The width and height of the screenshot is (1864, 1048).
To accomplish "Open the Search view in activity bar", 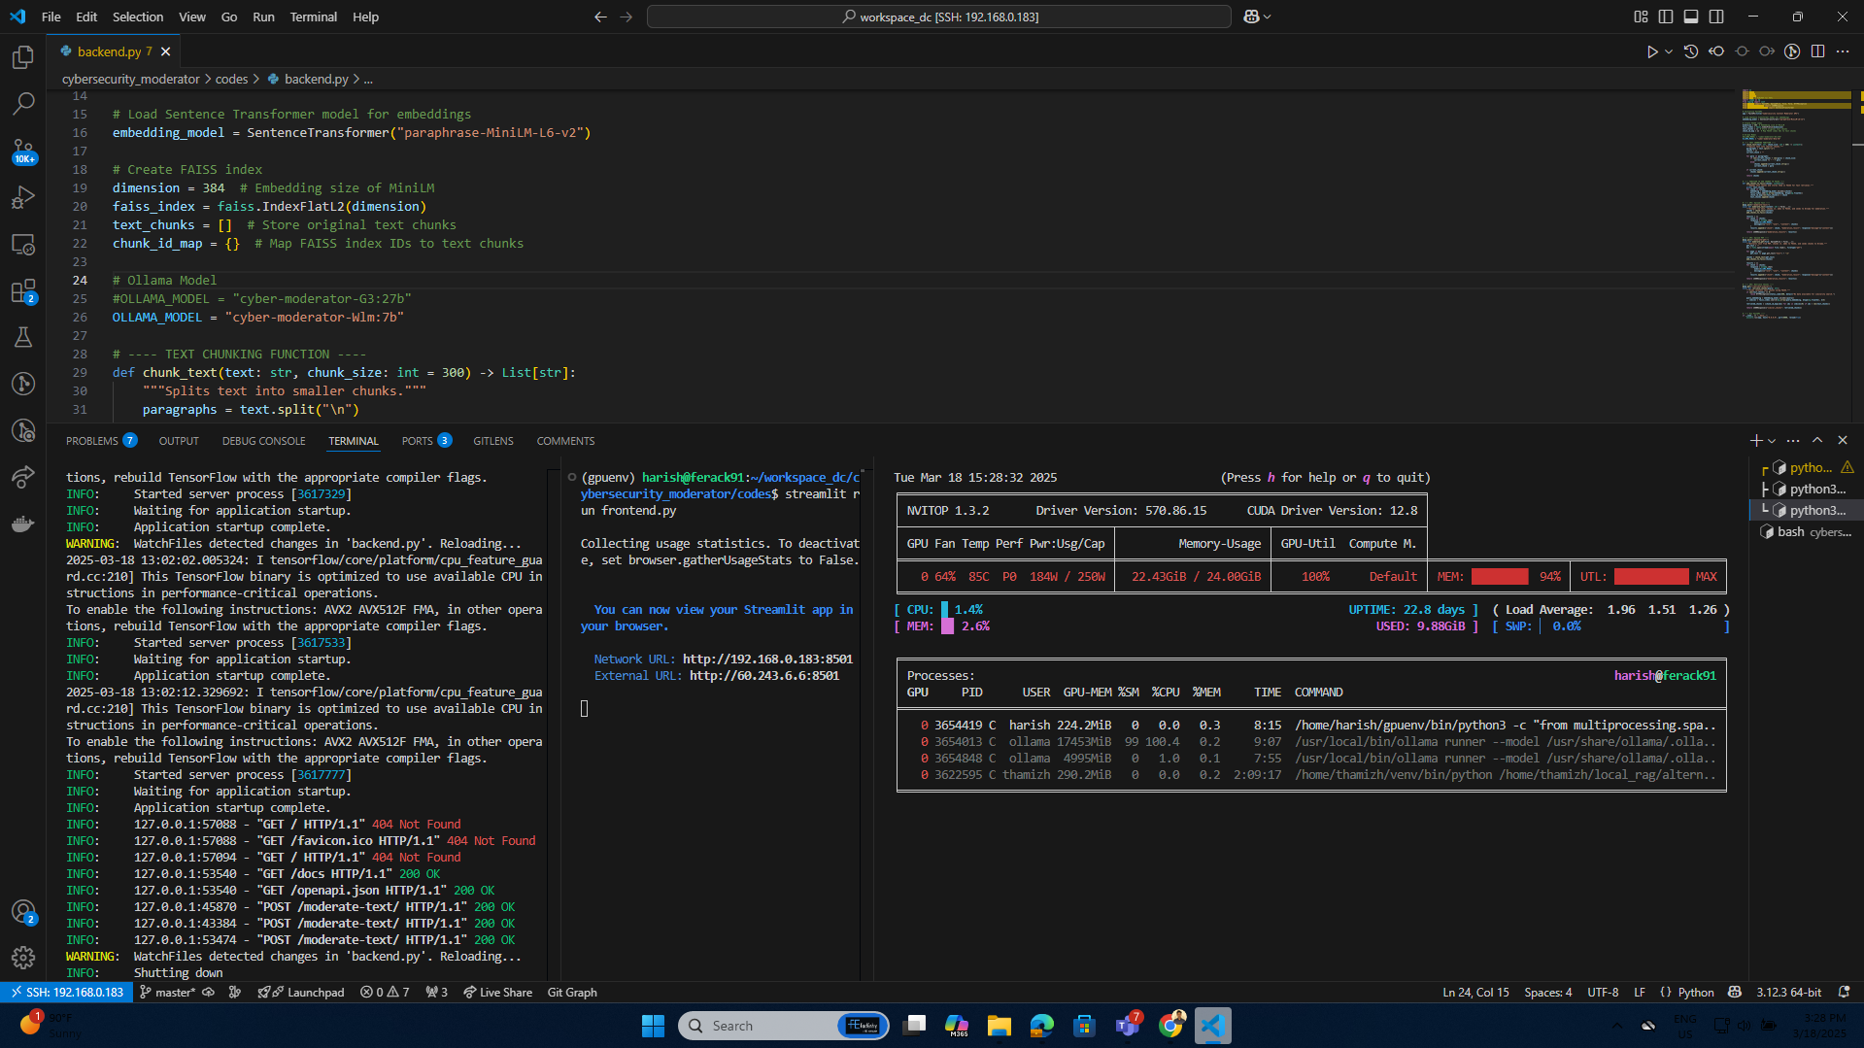I will click(23, 103).
